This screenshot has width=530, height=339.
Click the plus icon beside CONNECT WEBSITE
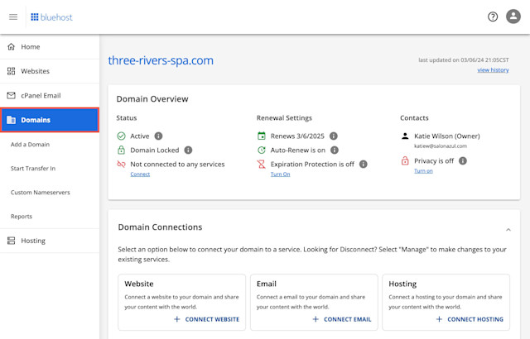click(176, 319)
